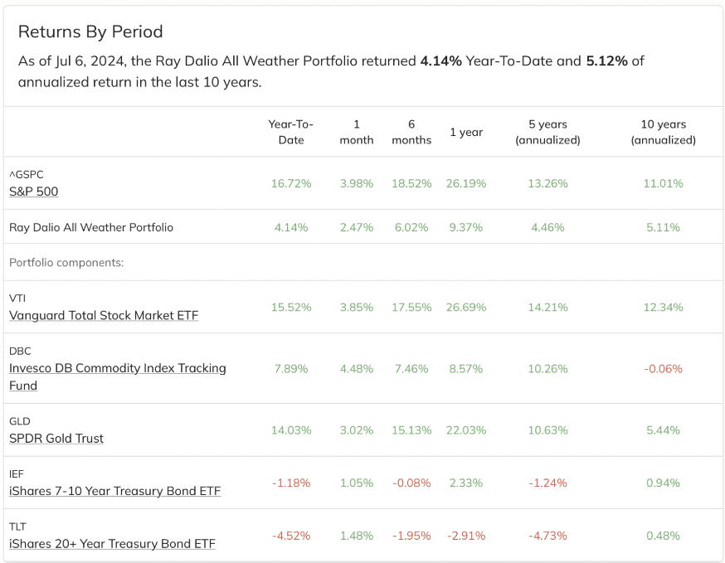Open iShares 7-10 Year Treasury Bond ETF
The image size is (725, 563).
click(x=114, y=491)
